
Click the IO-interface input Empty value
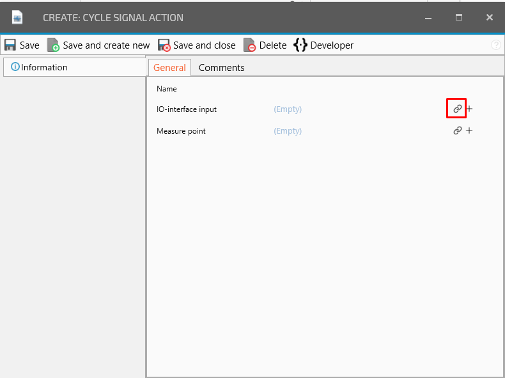[288, 109]
